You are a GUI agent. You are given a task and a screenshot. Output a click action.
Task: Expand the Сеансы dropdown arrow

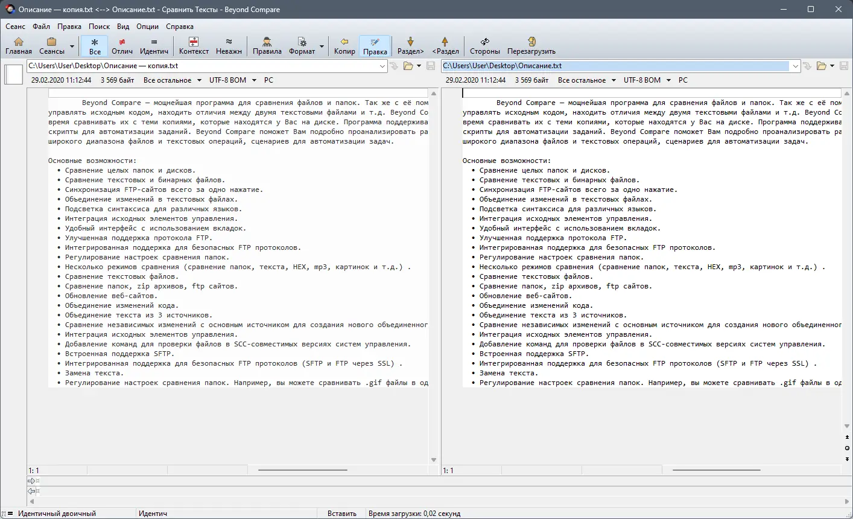click(x=72, y=46)
